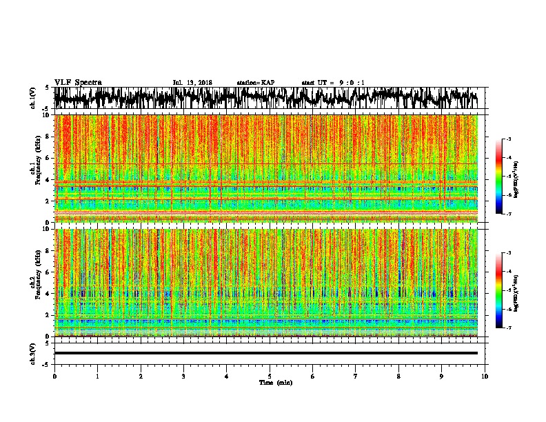546x422 pixels.
Task: Click the time axis tick label "3"
Action: pos(183,376)
